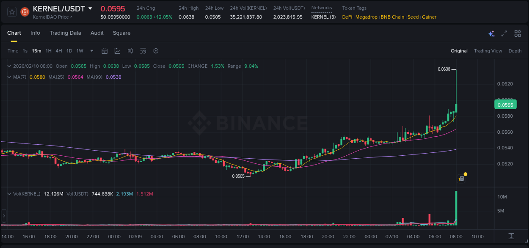Open extra timeframe options dropdown arrow

91,51
